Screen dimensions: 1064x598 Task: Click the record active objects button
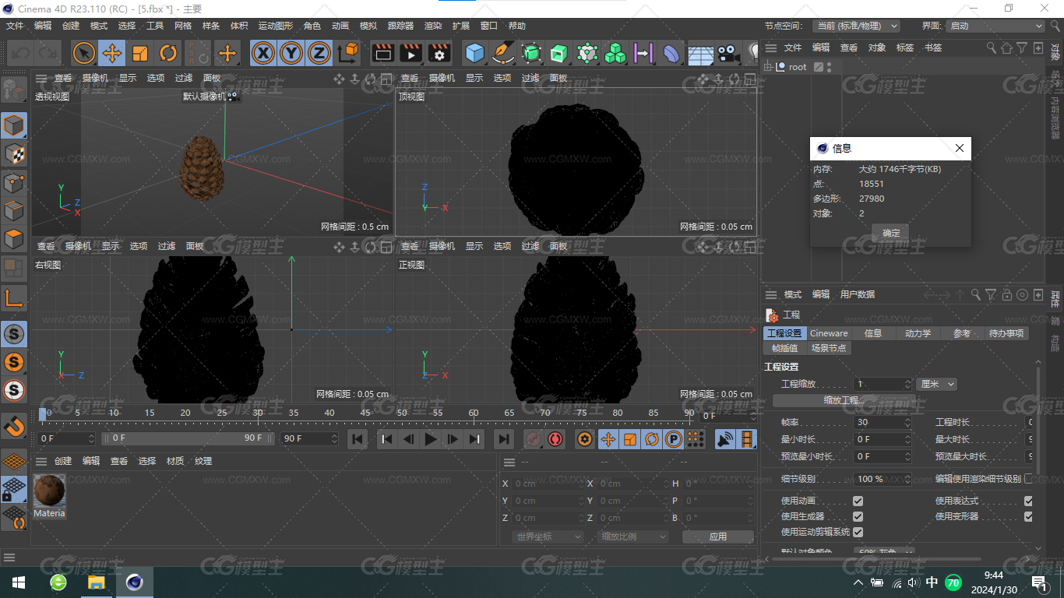click(534, 439)
